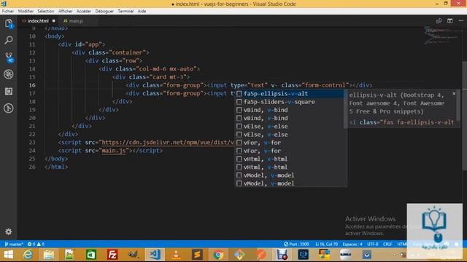Click the col-md-6 mx-auto div line
Viewport: 467px width, 262px height.
coord(149,69)
